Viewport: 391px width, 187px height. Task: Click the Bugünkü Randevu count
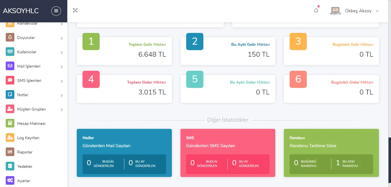(x=296, y=163)
